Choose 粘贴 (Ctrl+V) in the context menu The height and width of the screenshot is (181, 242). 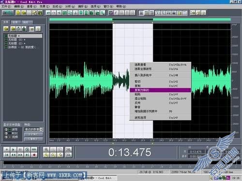pyautogui.click(x=160, y=94)
